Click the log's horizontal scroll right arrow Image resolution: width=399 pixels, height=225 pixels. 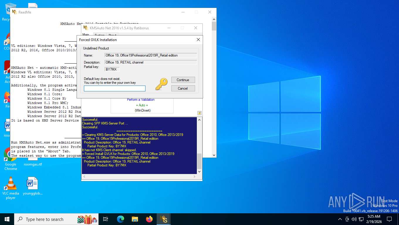coord(194,177)
